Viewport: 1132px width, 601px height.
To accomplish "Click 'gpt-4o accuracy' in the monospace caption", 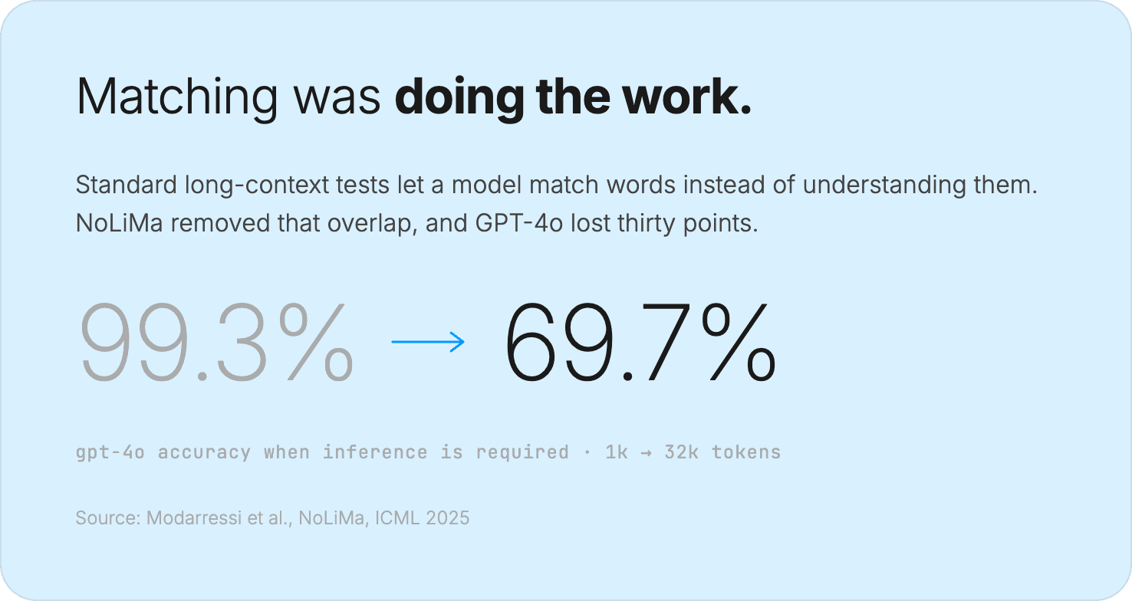I will pyautogui.click(x=163, y=452).
